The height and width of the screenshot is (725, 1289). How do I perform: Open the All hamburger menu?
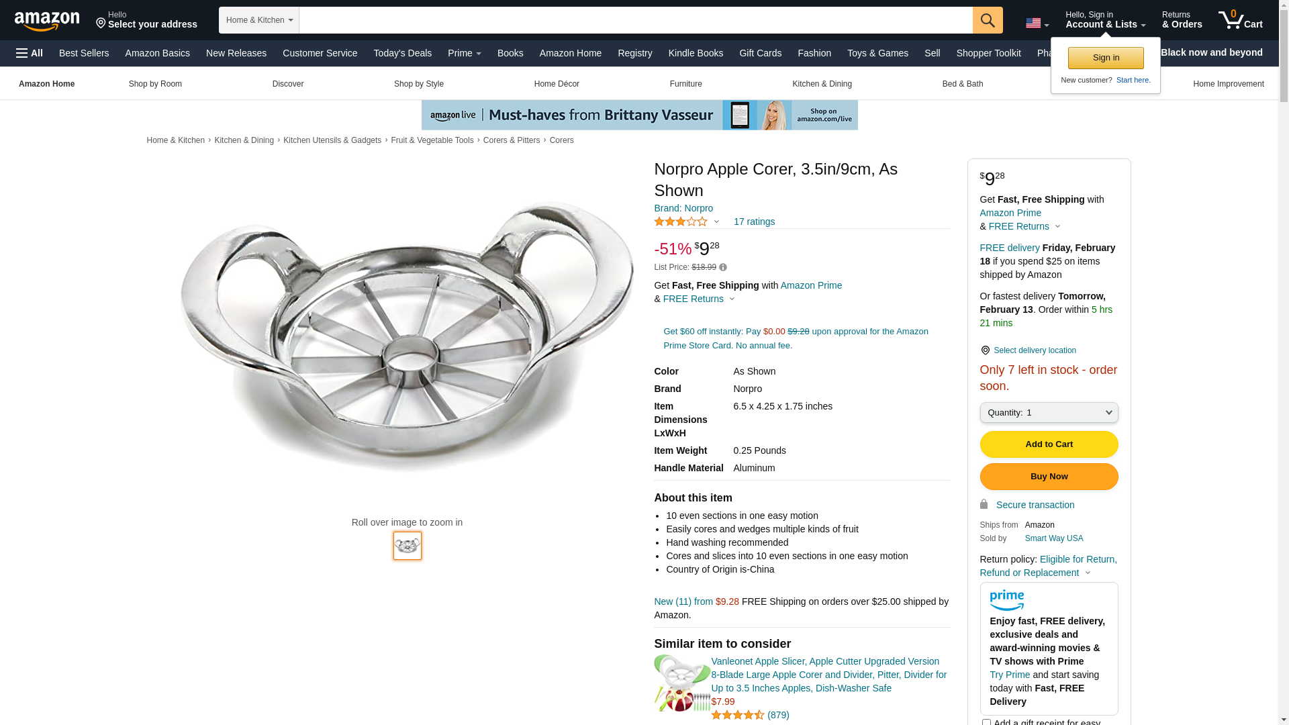click(30, 53)
